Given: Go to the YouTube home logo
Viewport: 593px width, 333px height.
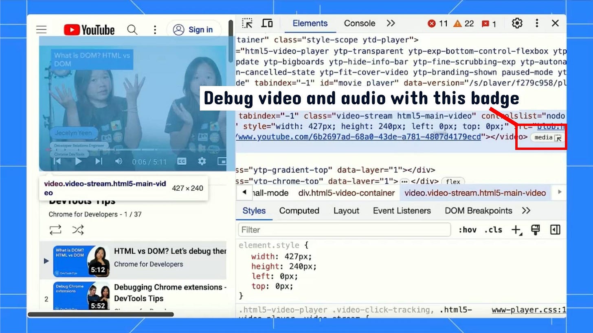Looking at the screenshot, I should pos(89,29).
